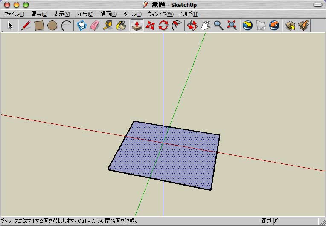Choose the Line pencil tool
The height and width of the screenshot is (226, 326).
point(26,26)
